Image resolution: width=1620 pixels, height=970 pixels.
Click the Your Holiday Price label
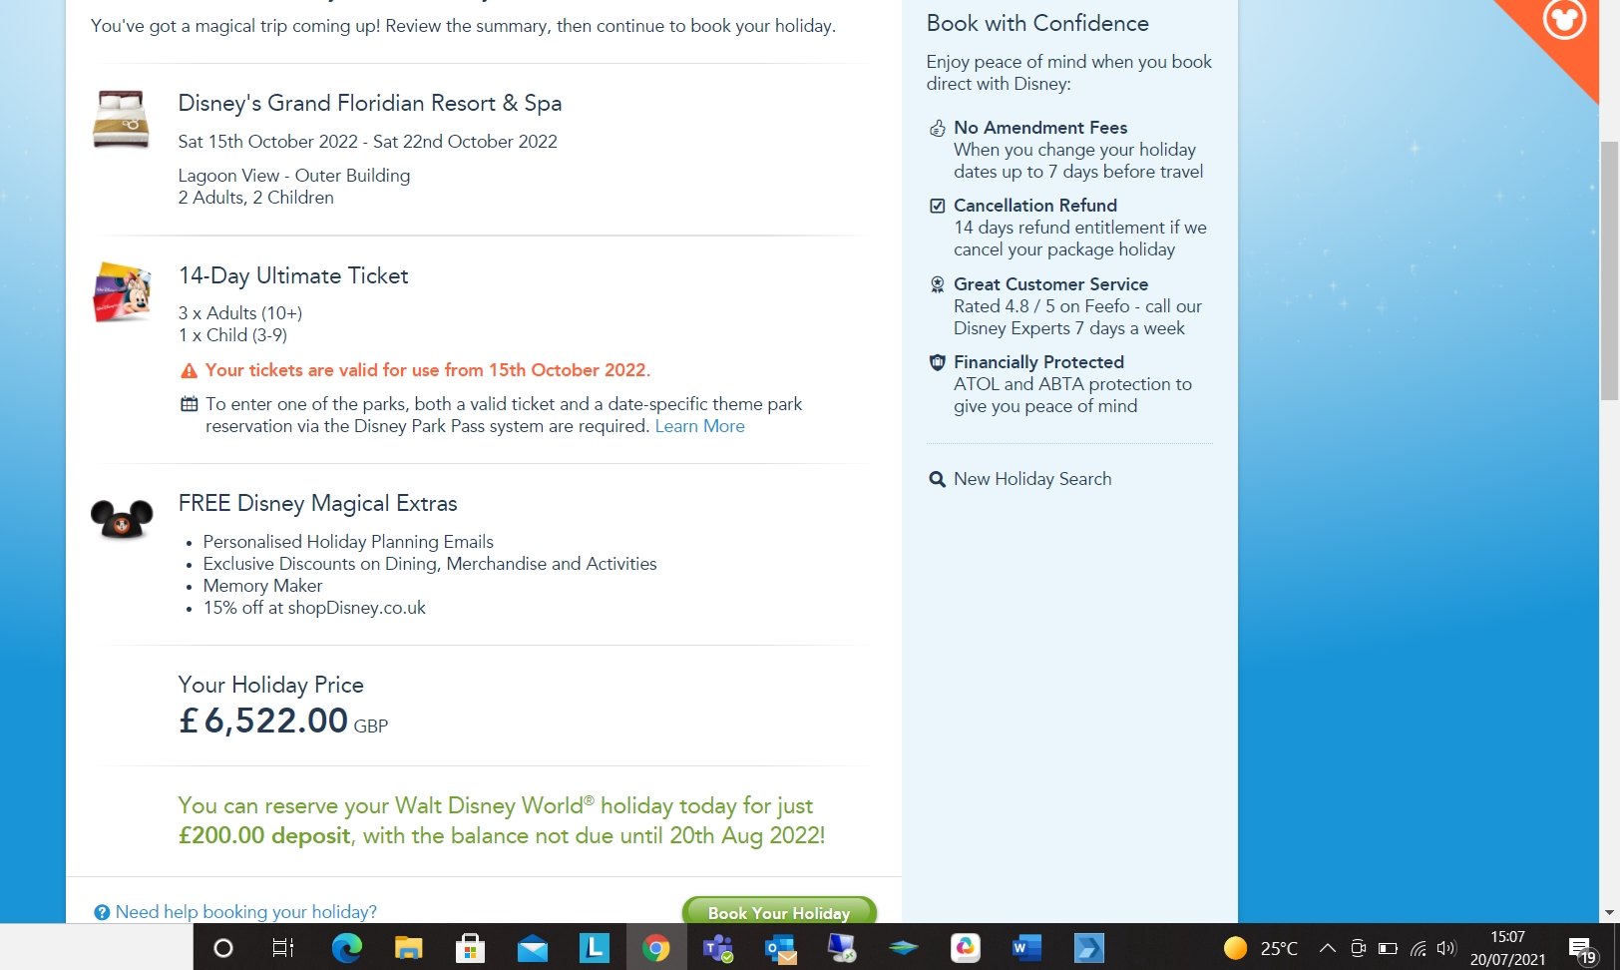click(271, 685)
